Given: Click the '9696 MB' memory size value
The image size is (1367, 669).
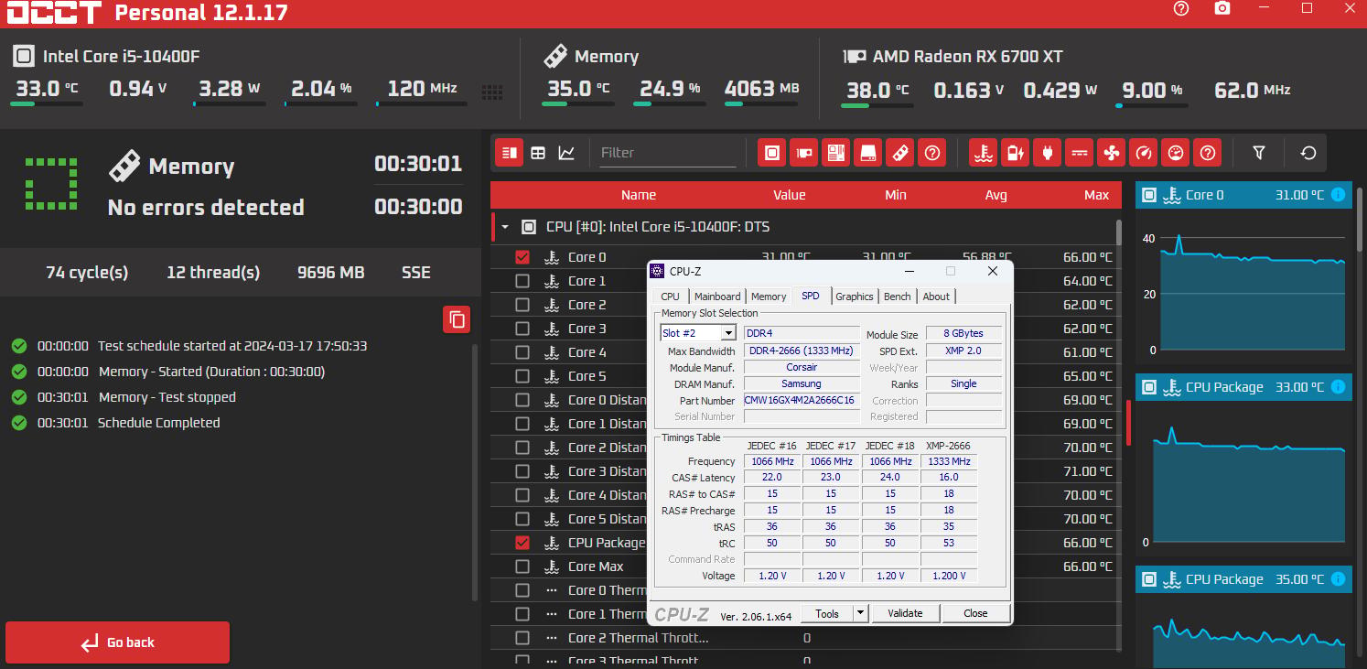Looking at the screenshot, I should click(x=331, y=273).
